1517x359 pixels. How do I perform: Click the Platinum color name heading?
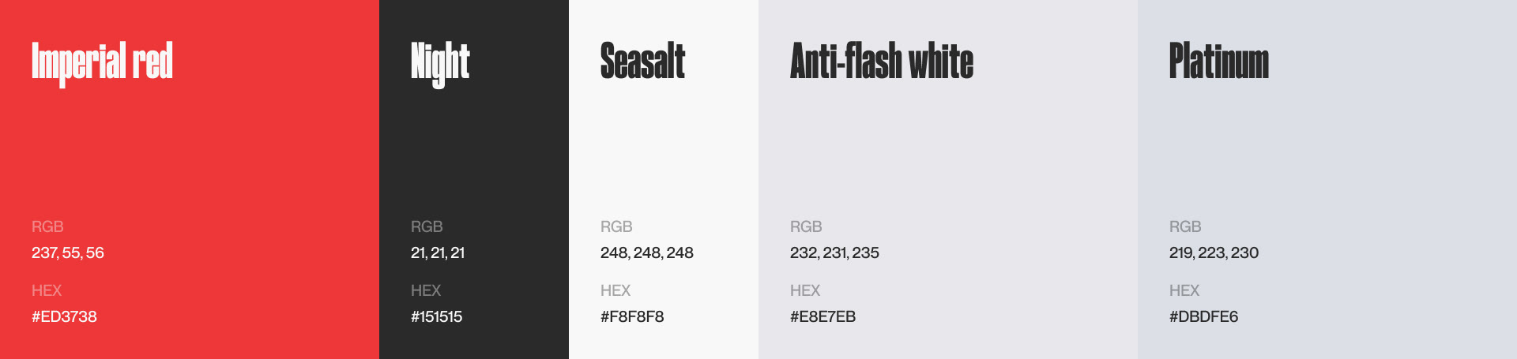[x=1218, y=62]
